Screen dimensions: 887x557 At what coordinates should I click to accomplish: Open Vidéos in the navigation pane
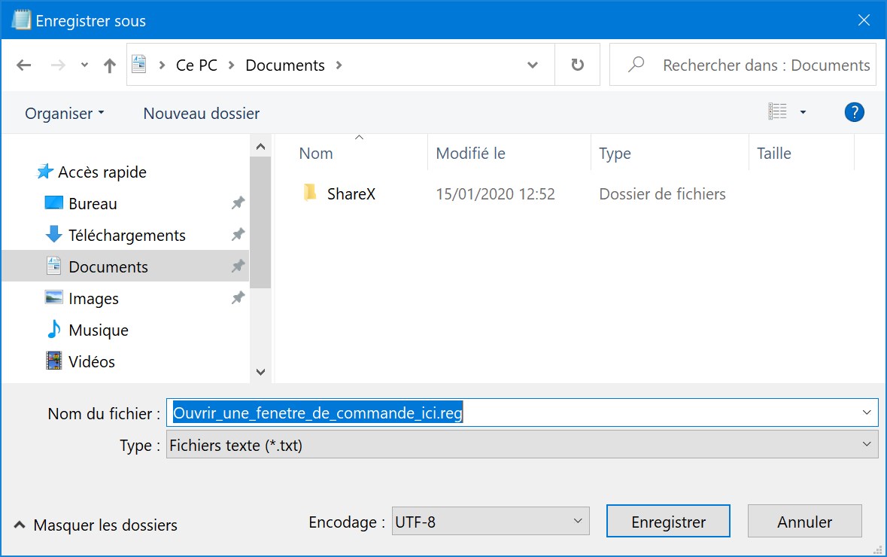point(92,362)
